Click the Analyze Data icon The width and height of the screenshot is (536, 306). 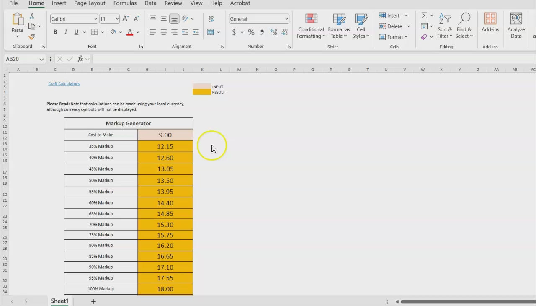pos(516,26)
